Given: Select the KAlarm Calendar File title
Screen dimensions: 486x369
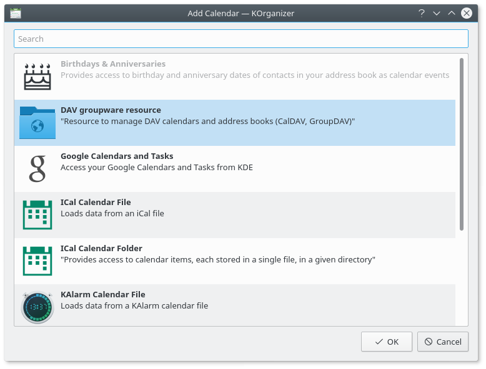Looking at the screenshot, I should click(x=102, y=295).
